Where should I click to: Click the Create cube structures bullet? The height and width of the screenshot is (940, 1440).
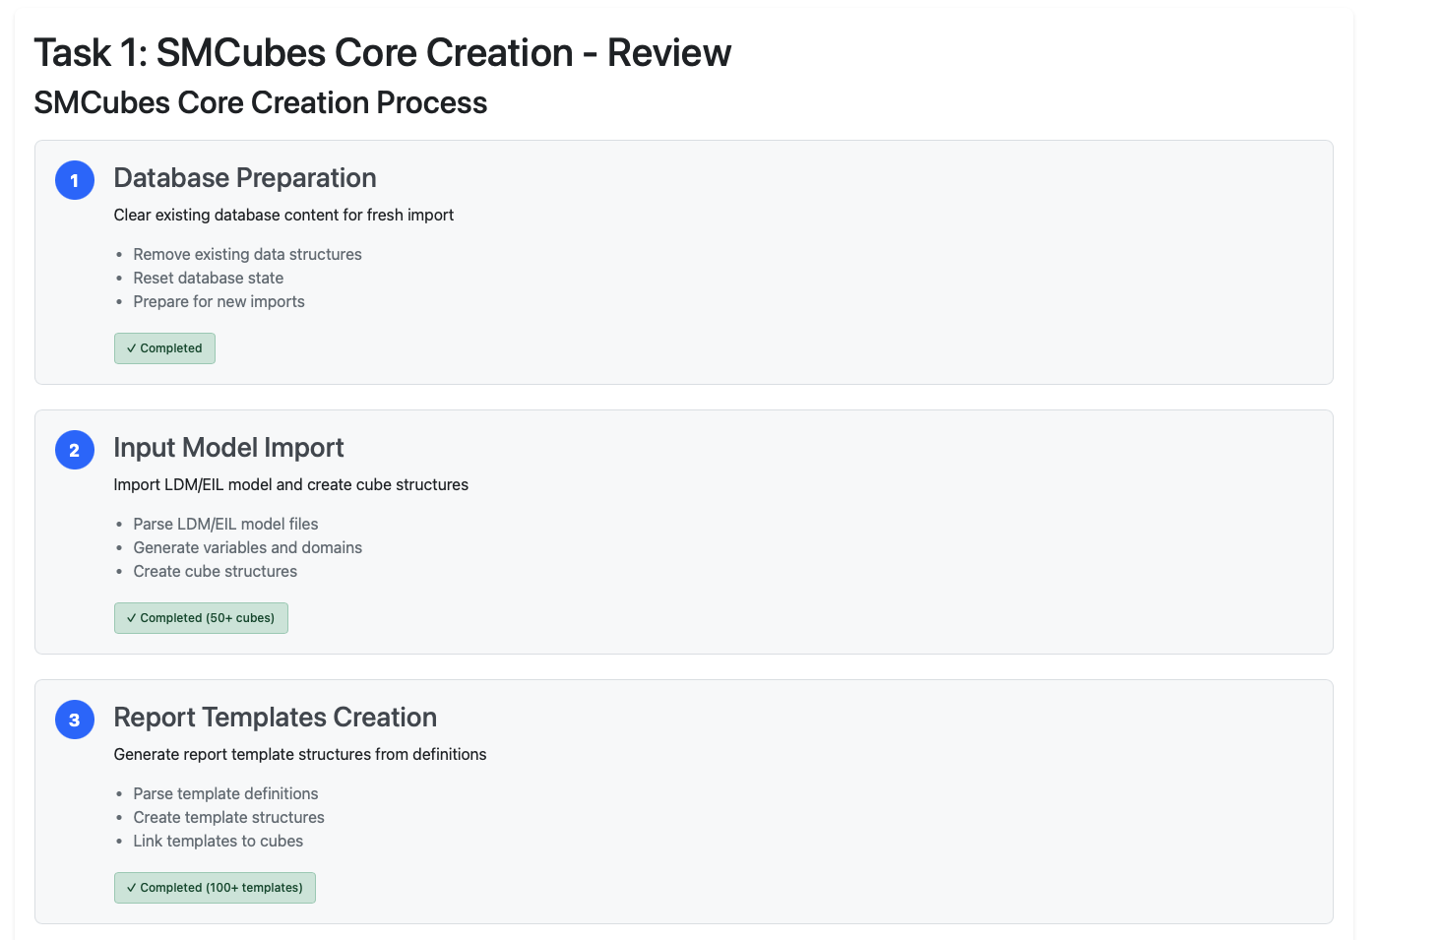[x=215, y=571]
